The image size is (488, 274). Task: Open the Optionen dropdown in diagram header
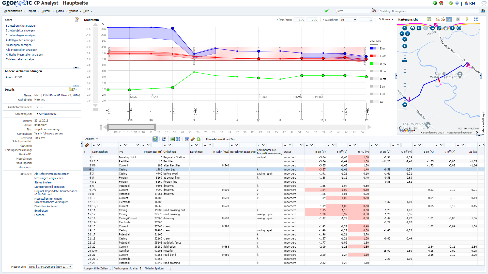click(x=386, y=20)
